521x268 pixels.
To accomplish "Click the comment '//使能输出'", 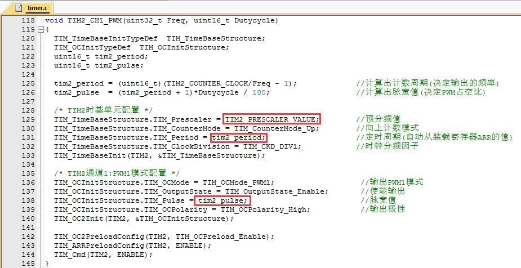I will point(383,191).
